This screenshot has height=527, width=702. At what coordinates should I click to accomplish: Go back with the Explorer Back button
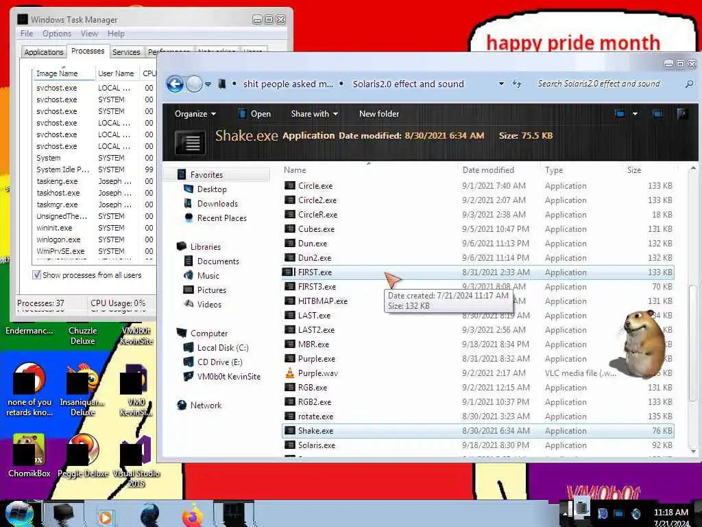pyautogui.click(x=175, y=84)
